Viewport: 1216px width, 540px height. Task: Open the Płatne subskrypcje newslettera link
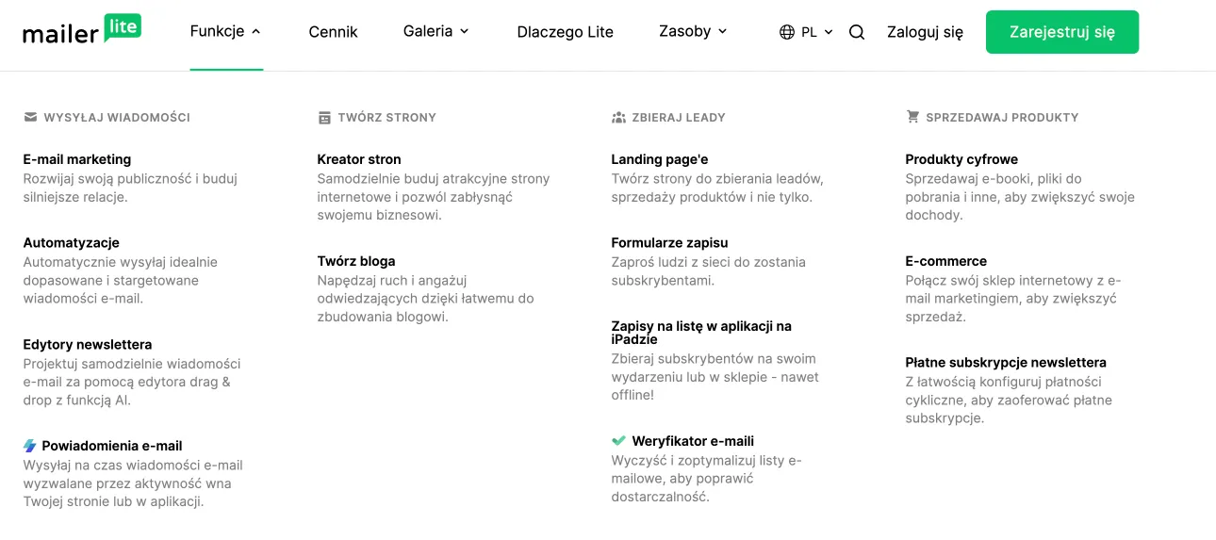tap(1005, 362)
